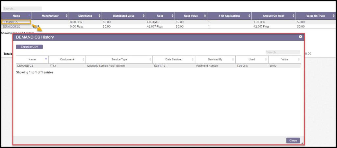The image size is (337, 148).
Task: Sort by Amount On Truck sort arrows
Action: point(293,16)
